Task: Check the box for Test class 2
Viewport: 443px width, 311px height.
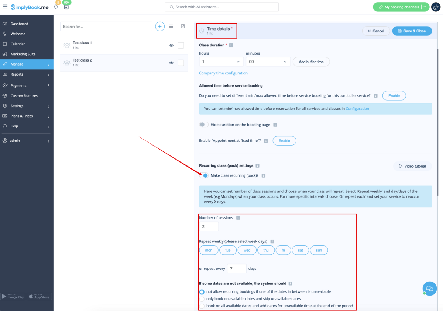Action: (181, 63)
